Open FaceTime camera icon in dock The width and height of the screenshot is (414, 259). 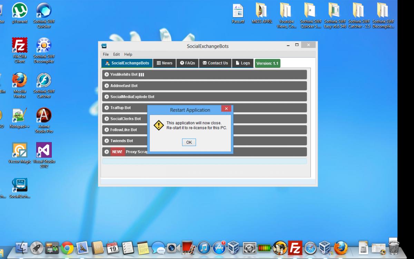pyautogui.click(x=173, y=248)
